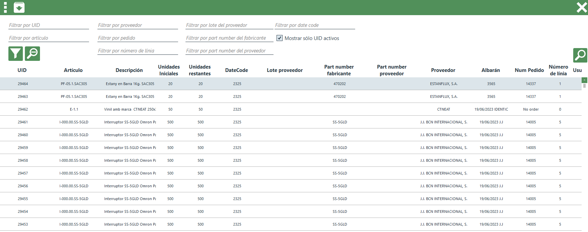The image size is (588, 232).
Task: Click the 'DateCode' column header
Action: click(237, 70)
